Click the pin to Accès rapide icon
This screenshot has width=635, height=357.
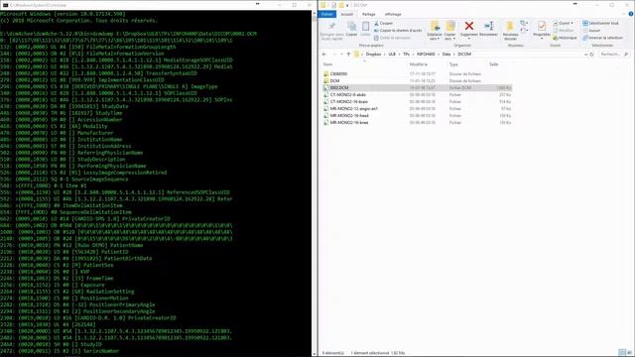(331, 27)
